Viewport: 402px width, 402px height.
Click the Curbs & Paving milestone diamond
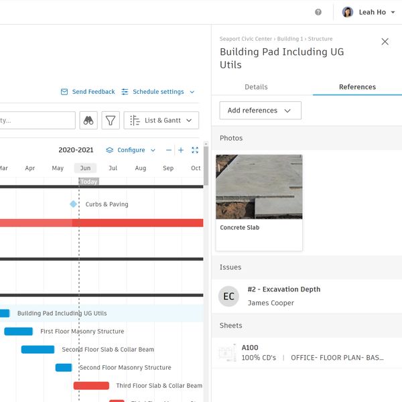coord(73,204)
